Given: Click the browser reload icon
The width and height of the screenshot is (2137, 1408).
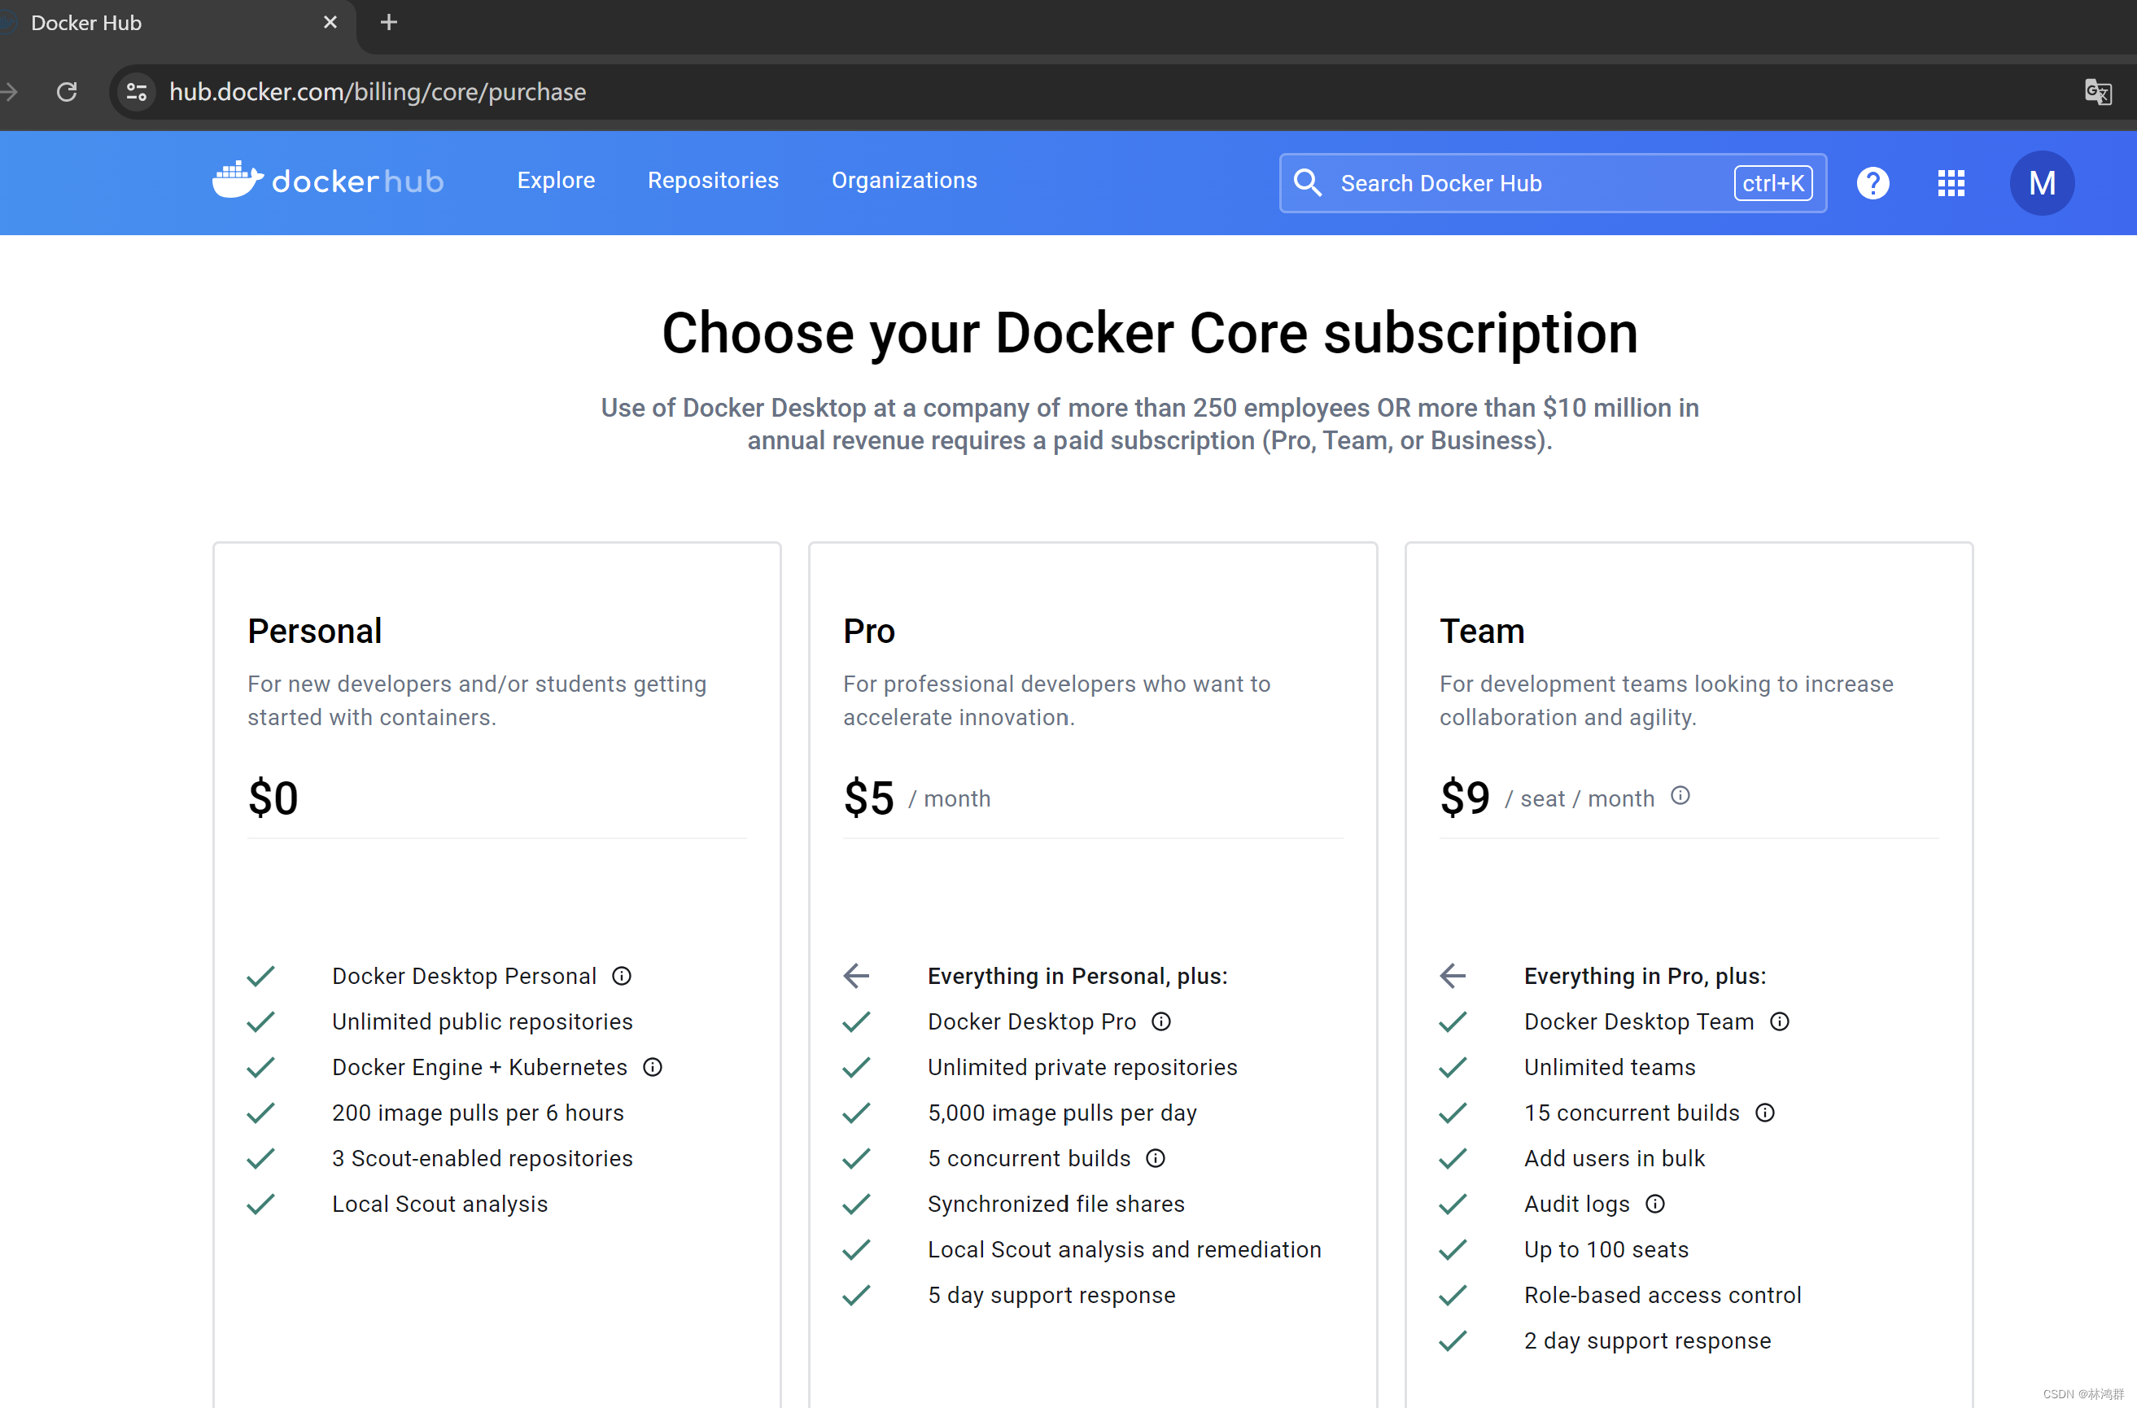Looking at the screenshot, I should 67,92.
